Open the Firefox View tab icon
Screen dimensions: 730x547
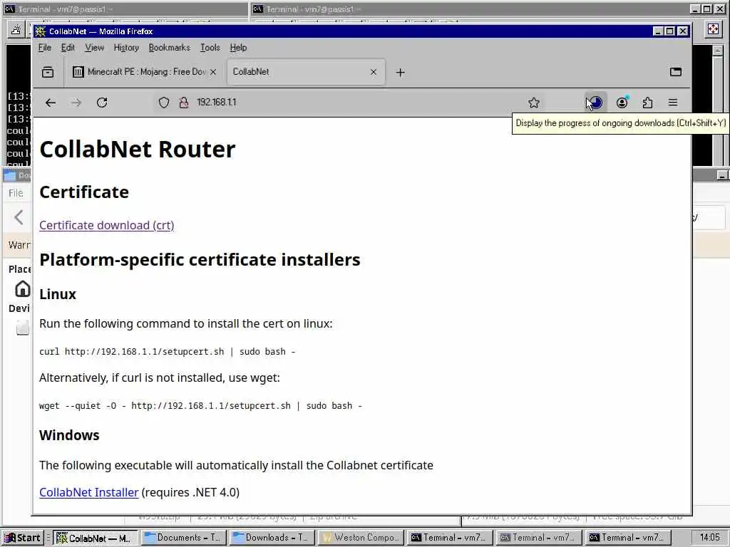(x=48, y=72)
